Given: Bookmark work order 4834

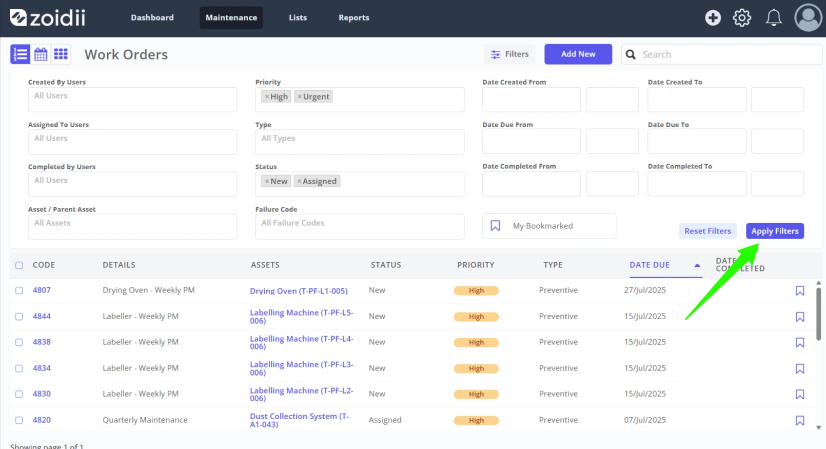Looking at the screenshot, I should pyautogui.click(x=800, y=369).
